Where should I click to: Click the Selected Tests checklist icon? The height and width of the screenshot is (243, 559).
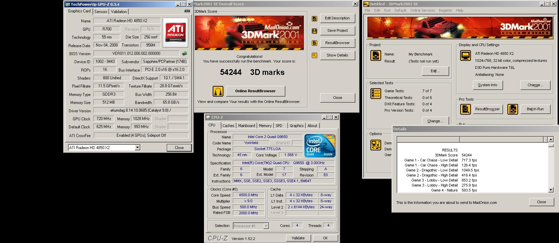coord(375,94)
